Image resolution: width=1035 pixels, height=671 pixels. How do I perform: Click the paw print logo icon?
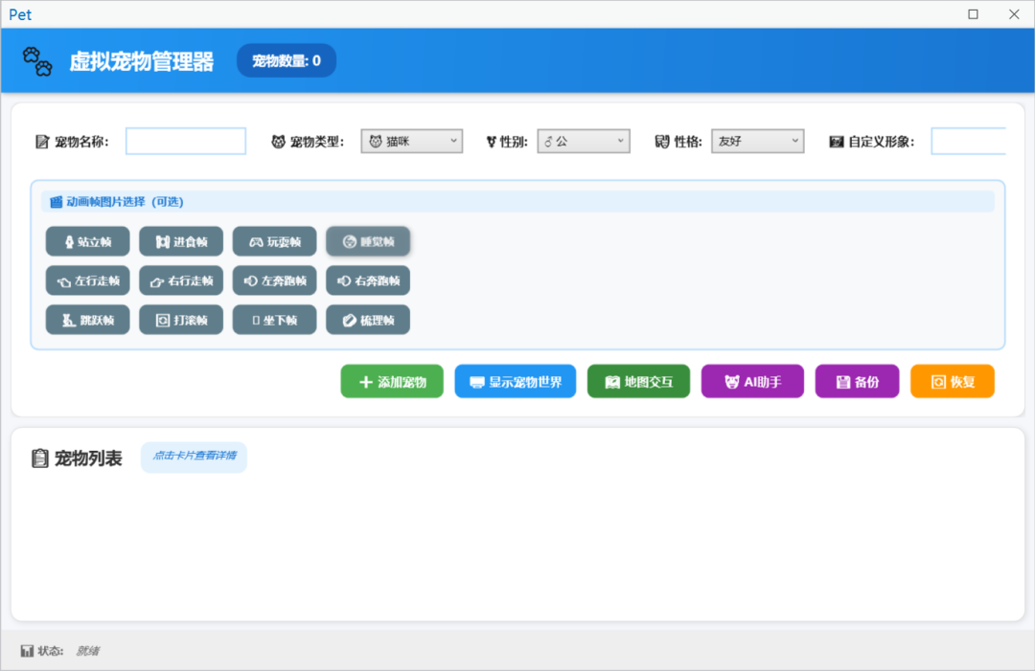[37, 61]
